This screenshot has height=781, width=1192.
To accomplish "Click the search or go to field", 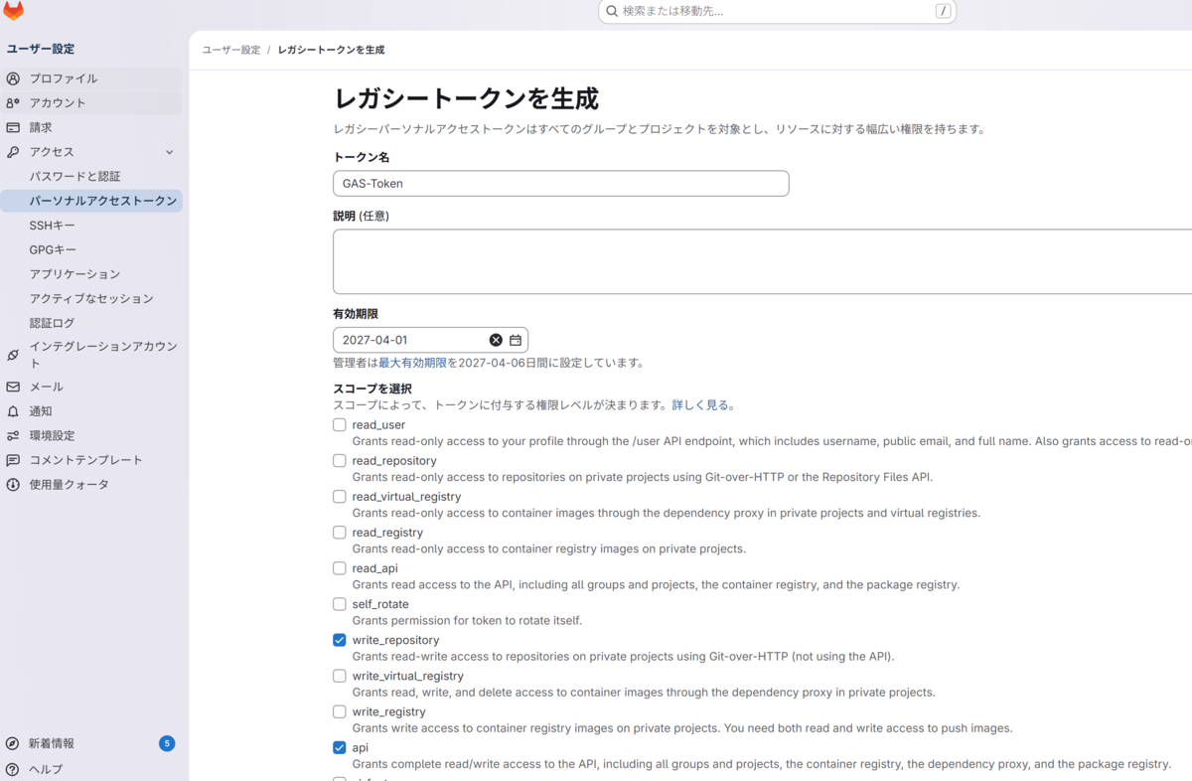I will (x=778, y=11).
